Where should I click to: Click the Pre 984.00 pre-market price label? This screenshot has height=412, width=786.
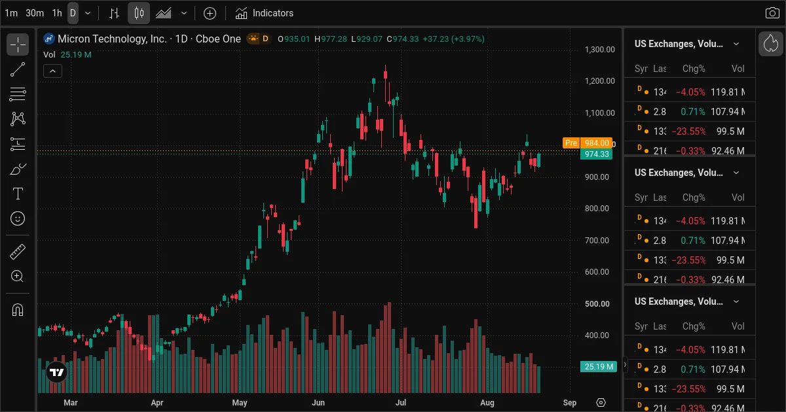pyautogui.click(x=587, y=143)
